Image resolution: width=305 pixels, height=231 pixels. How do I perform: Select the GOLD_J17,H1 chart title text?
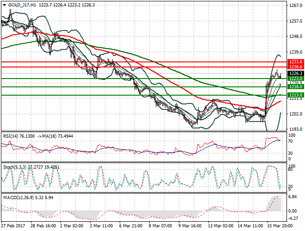pyautogui.click(x=21, y=4)
